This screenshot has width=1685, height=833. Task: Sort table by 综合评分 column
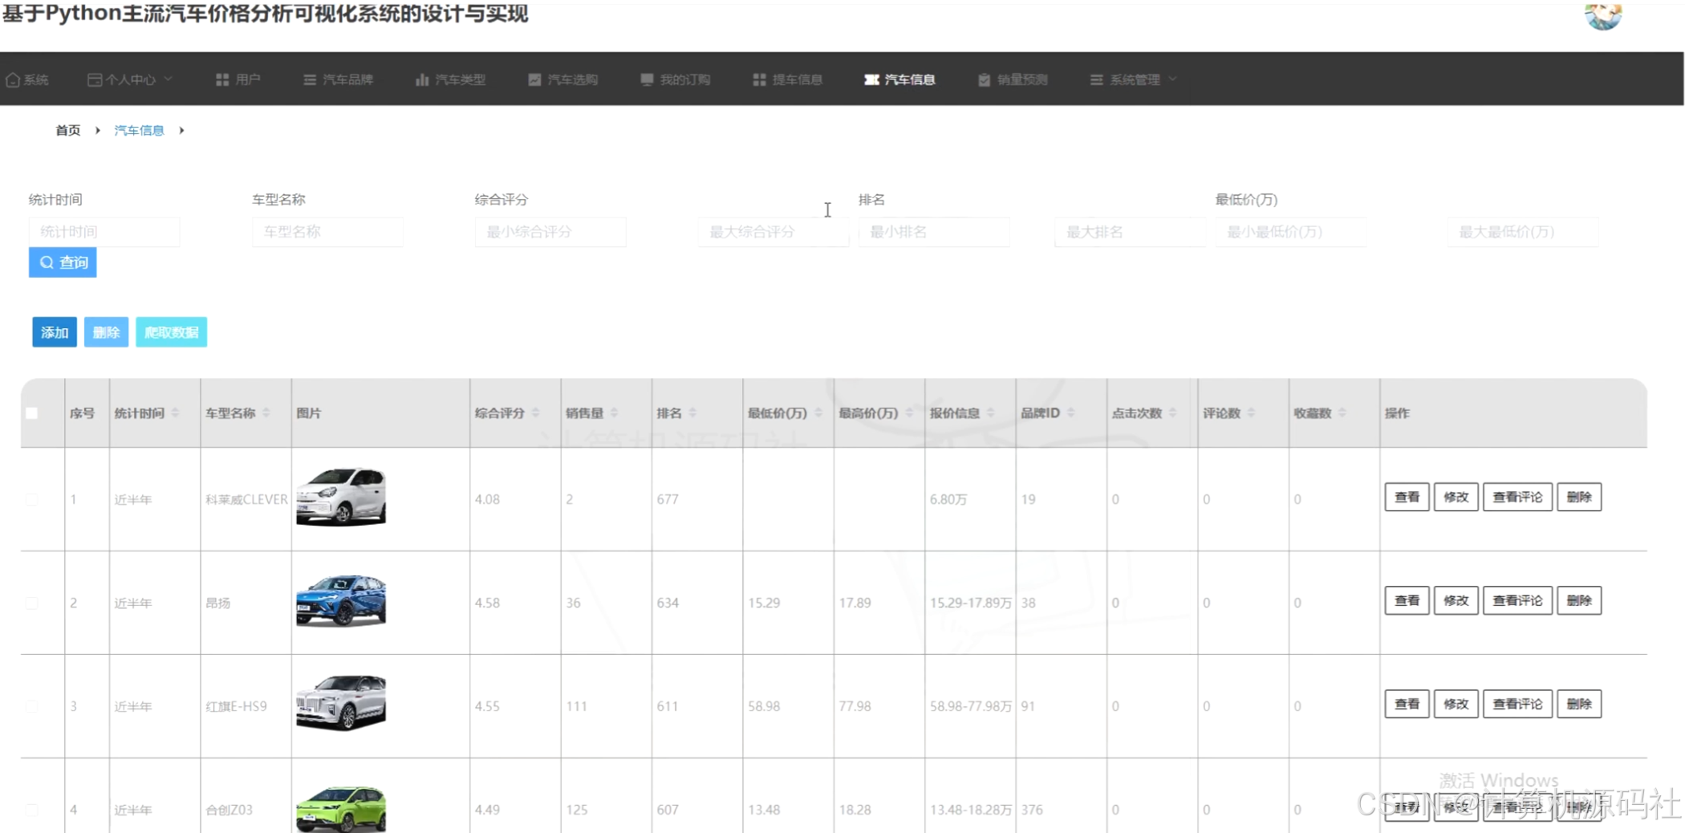[535, 412]
